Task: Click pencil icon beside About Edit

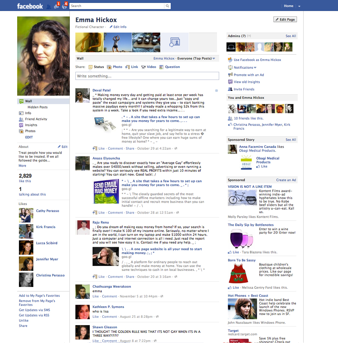Action: (x=59, y=147)
